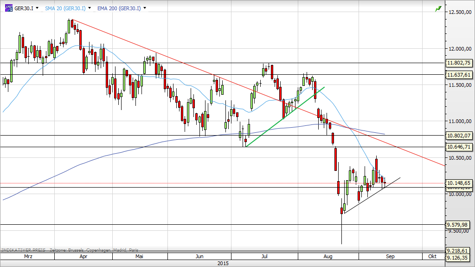Click the 11.000,00 axis label
The image size is (475, 267).
(460, 121)
